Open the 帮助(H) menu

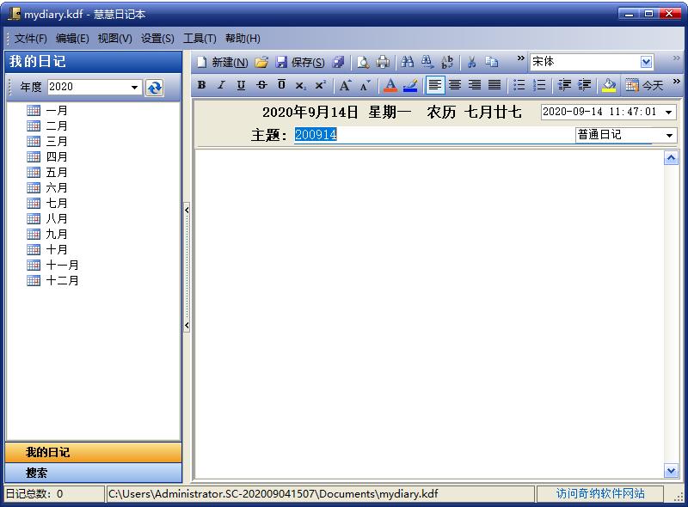(243, 39)
